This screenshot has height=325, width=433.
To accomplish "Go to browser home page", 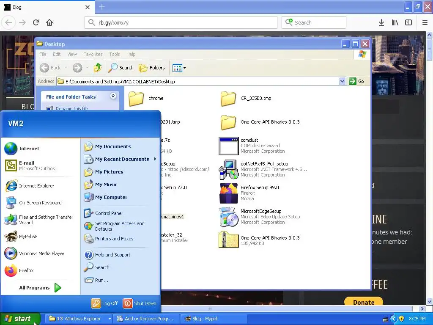I will click(x=49, y=22).
